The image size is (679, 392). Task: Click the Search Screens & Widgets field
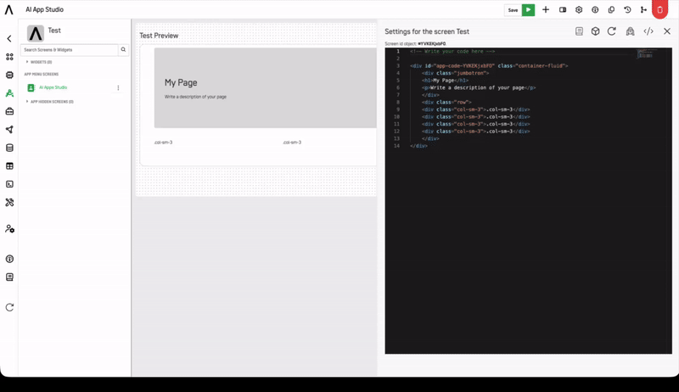(x=70, y=50)
